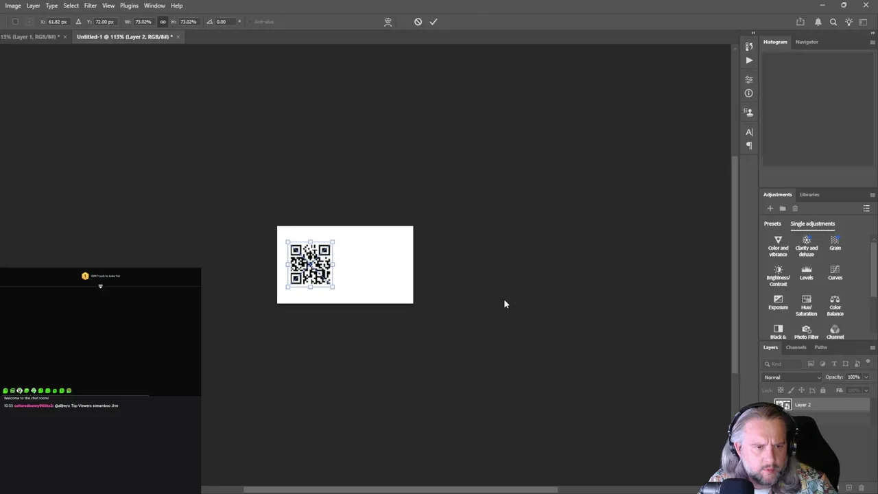Add Grain adjustment
This screenshot has width=878, height=494.
835,243
